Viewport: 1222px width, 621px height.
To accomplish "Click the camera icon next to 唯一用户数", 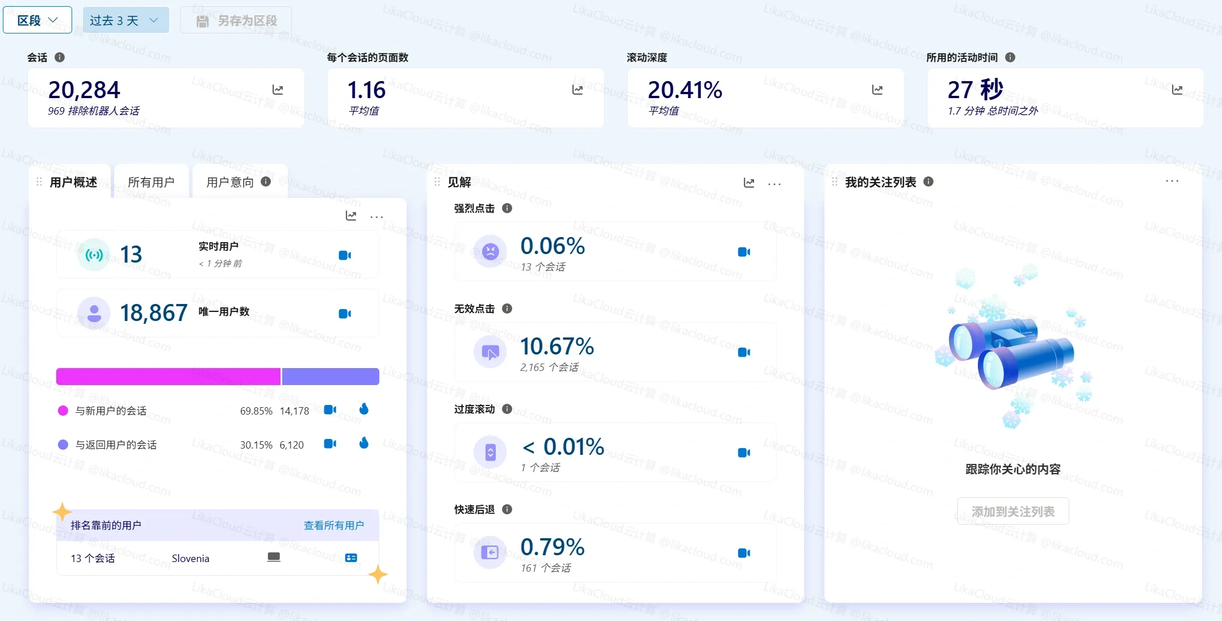I will coord(345,314).
